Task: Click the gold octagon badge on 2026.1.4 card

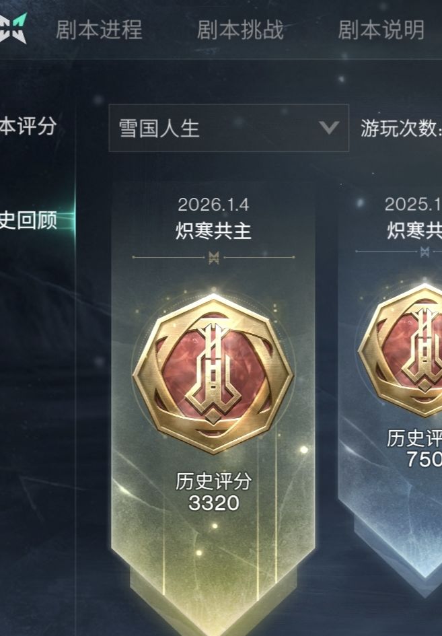Action: tap(213, 374)
